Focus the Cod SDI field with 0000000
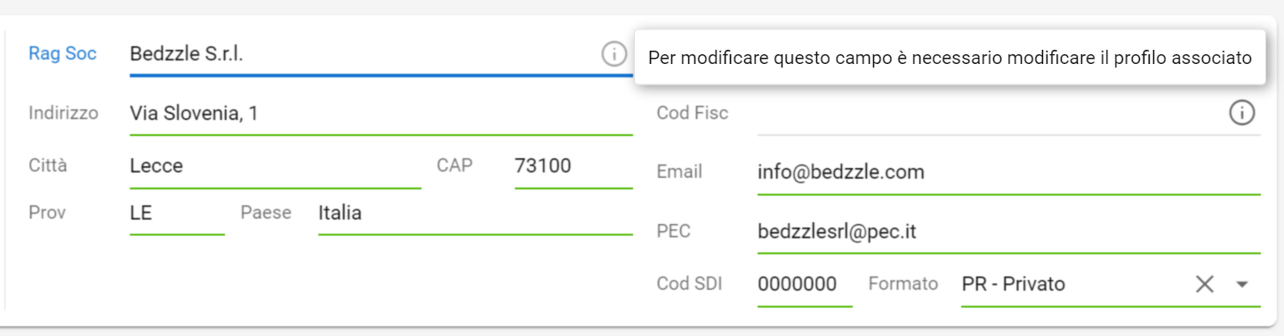This screenshot has width=1284, height=336. pyautogui.click(x=805, y=284)
